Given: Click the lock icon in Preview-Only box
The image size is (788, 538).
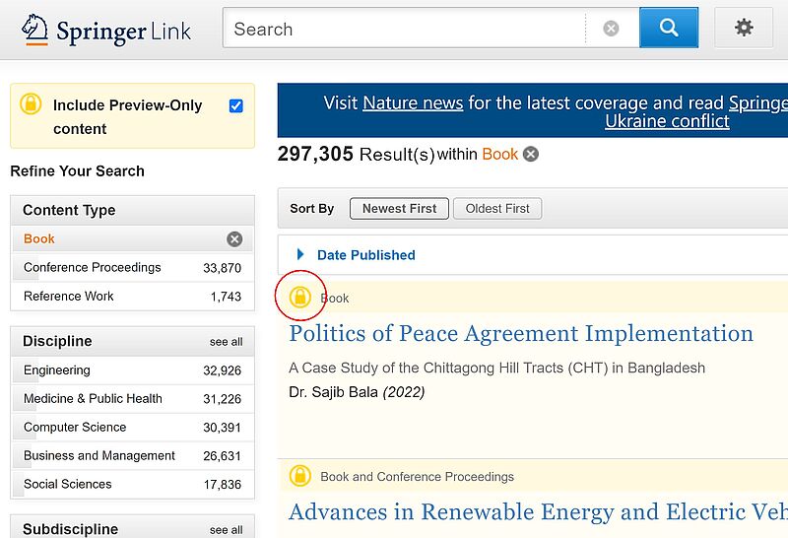Looking at the screenshot, I should 31,104.
